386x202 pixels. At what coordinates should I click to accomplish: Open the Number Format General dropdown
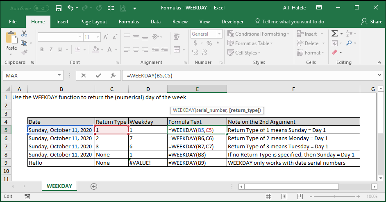(219, 34)
